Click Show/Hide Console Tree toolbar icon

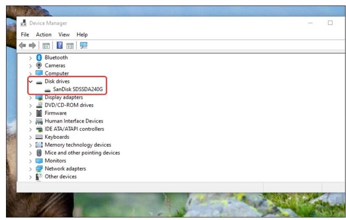click(x=46, y=45)
